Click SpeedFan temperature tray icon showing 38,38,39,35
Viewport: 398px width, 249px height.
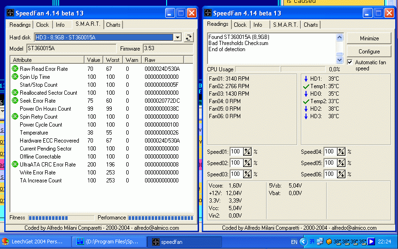coord(349,241)
